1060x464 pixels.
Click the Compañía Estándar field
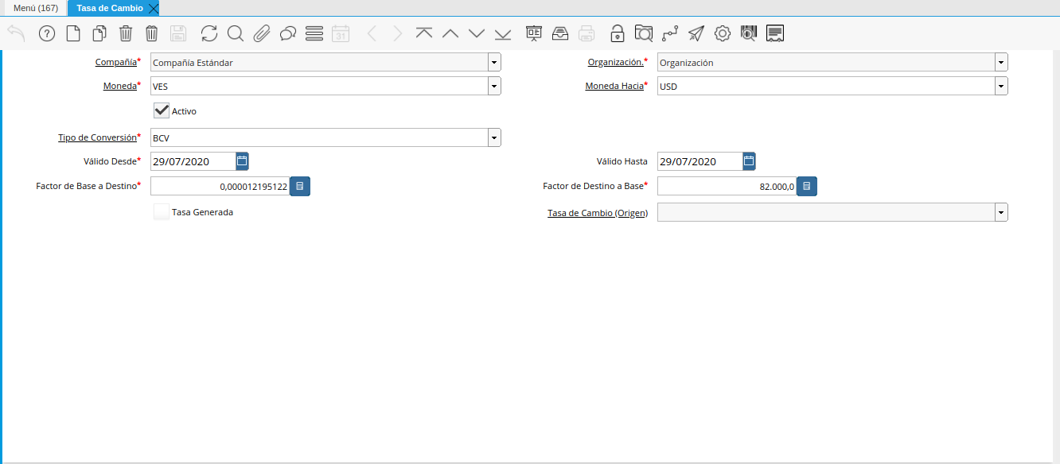(319, 62)
